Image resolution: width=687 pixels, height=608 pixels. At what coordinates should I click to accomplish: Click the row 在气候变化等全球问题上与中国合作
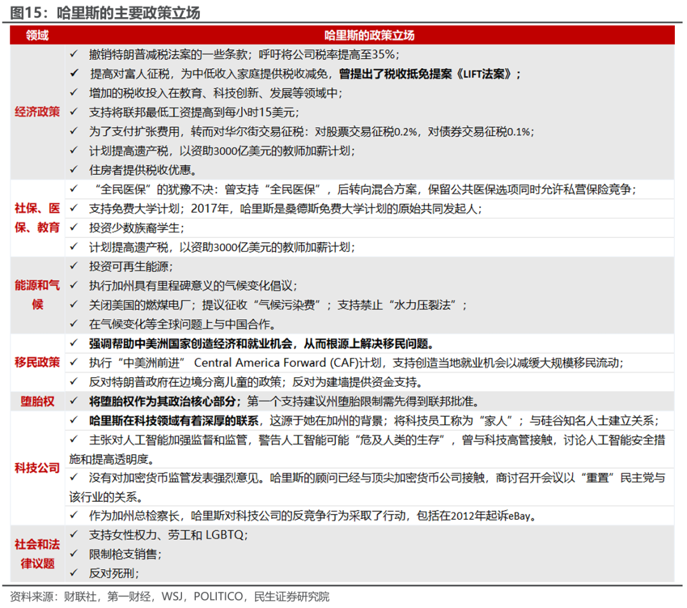point(370,324)
